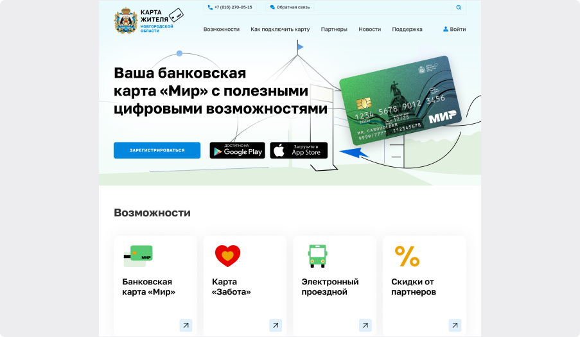Click the Возможности section heading
Image resolution: width=580 pixels, height=337 pixels.
pos(152,213)
